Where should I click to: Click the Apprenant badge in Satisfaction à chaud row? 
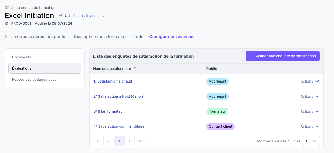click(217, 81)
